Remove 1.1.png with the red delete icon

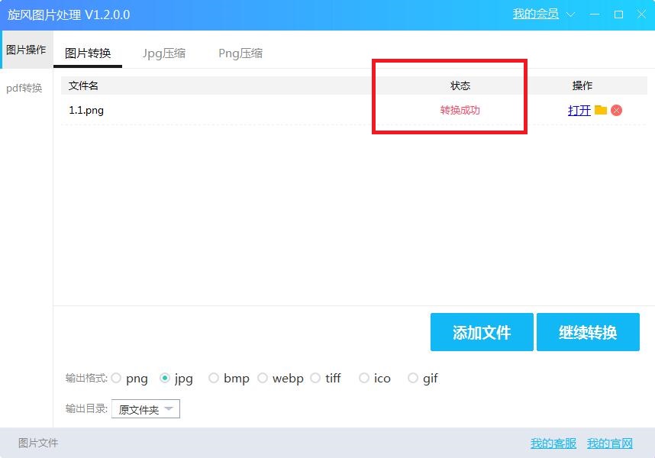pos(617,110)
